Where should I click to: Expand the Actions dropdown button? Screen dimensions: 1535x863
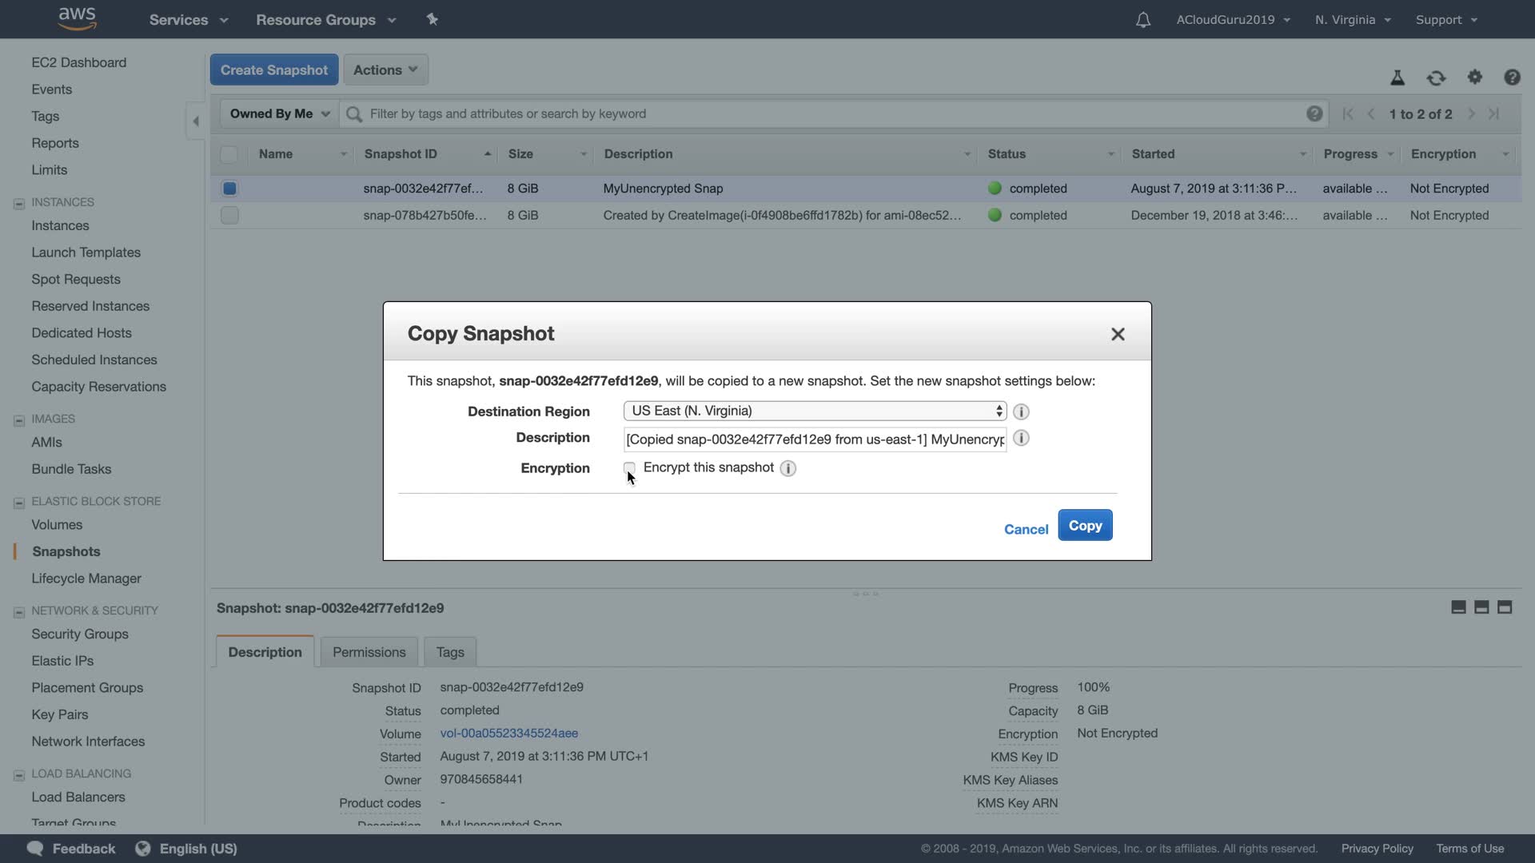click(385, 70)
